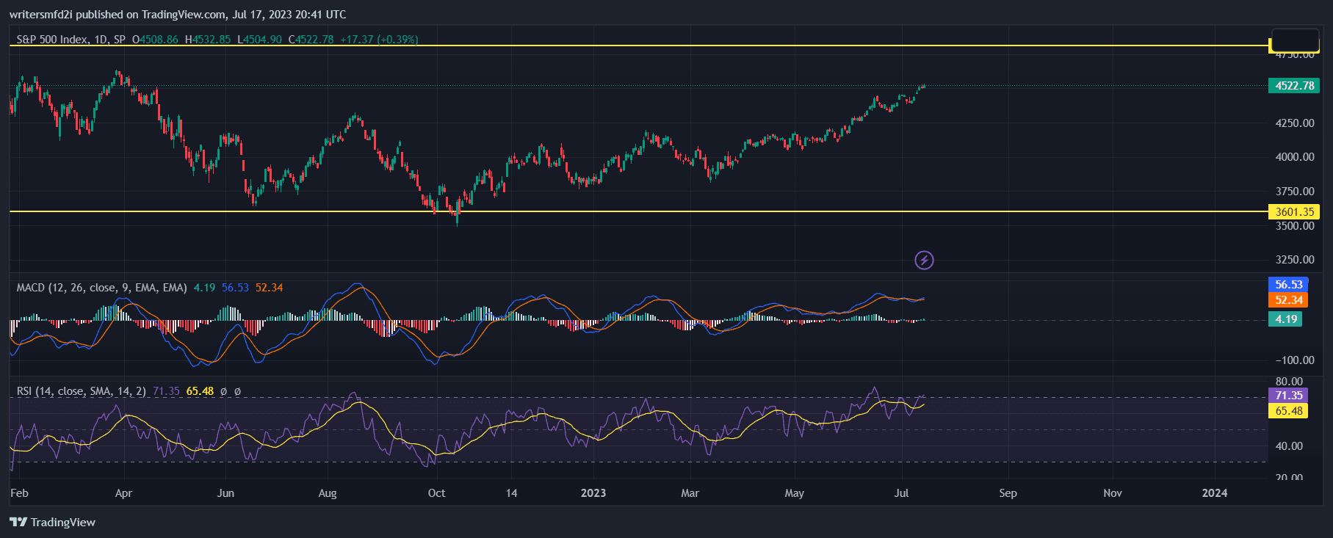Open the MACD indicator legend title
This screenshot has height=538, width=1333.
pos(101,288)
